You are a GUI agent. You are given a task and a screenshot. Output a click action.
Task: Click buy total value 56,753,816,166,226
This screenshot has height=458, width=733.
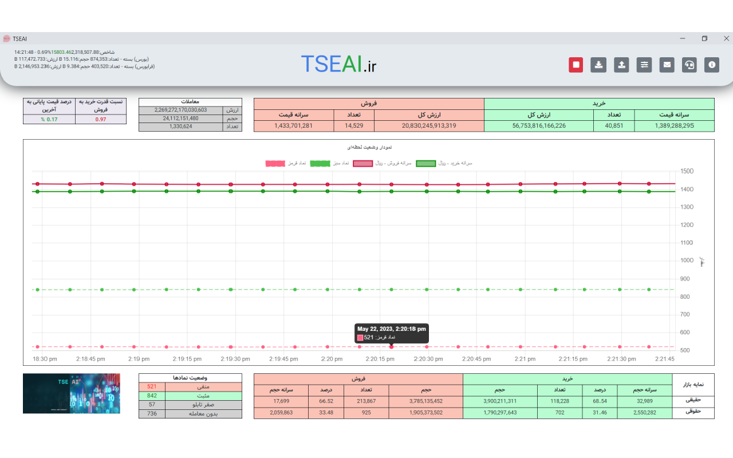538,126
